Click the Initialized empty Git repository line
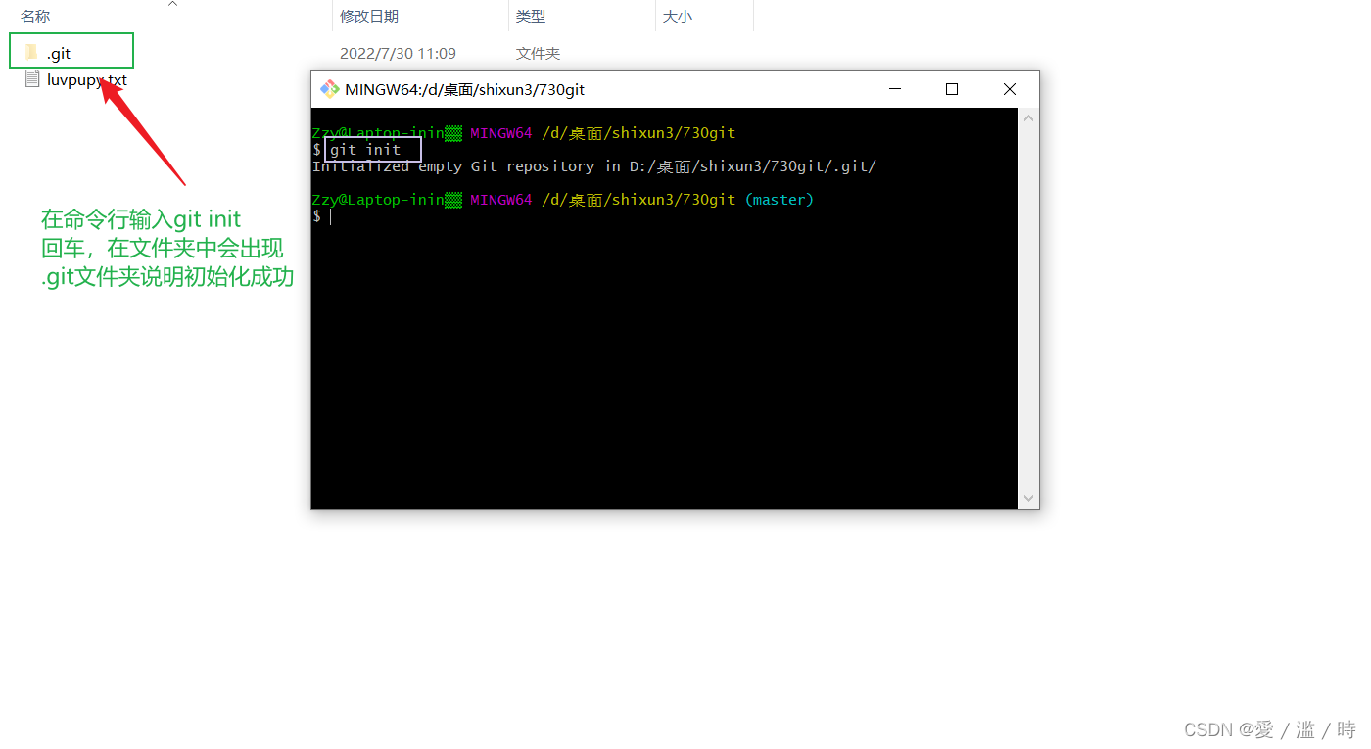The width and height of the screenshot is (1371, 749). pos(594,166)
